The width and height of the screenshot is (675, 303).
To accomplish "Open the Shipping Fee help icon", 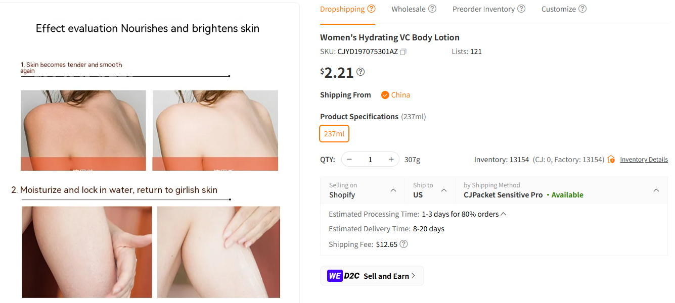I will pyautogui.click(x=403, y=244).
